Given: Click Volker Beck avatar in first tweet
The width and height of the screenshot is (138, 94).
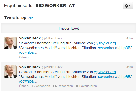Looking at the screenshot, I should [10, 43].
